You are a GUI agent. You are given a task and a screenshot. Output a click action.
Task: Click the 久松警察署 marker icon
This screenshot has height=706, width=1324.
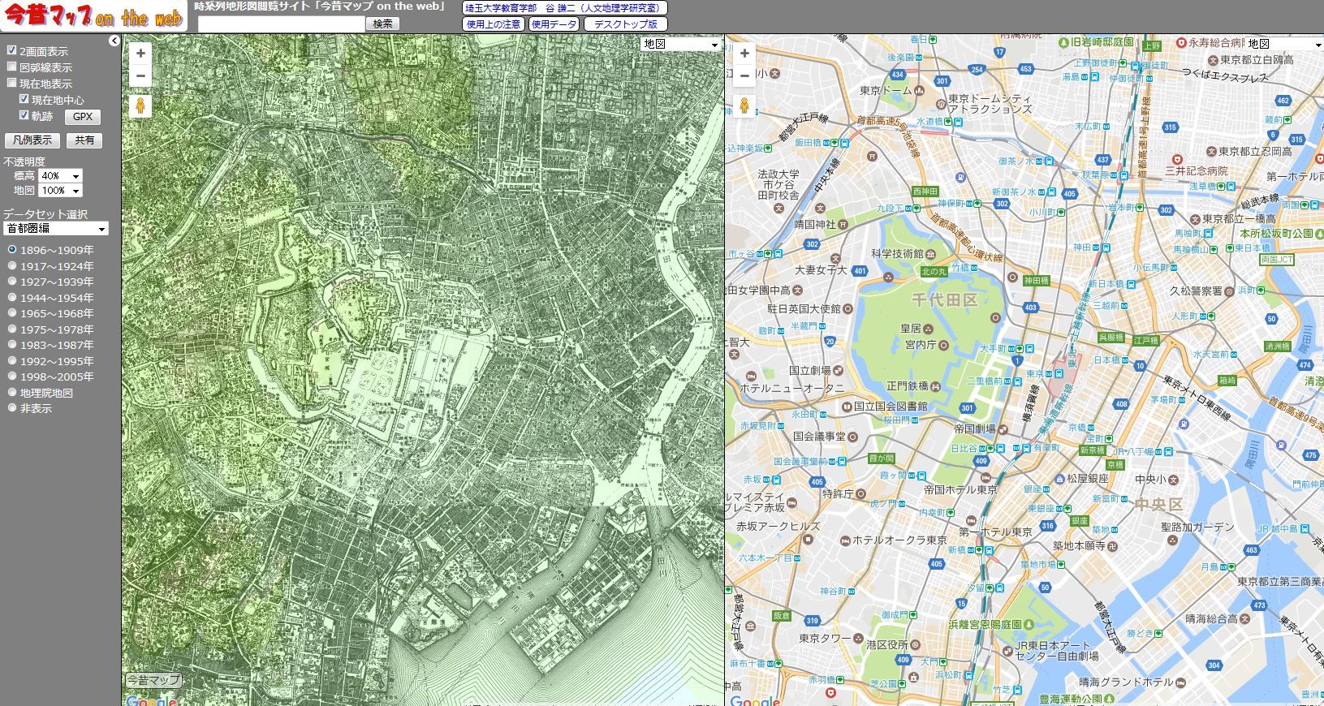(1229, 291)
